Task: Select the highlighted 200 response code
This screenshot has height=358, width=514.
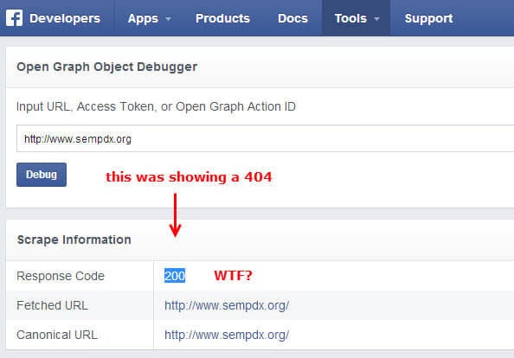Action: click(x=175, y=276)
